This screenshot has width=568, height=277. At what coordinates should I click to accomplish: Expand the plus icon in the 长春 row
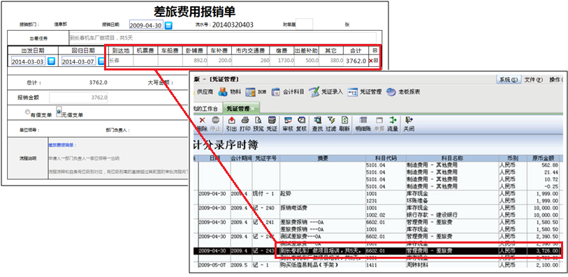pyautogui.click(x=375, y=61)
